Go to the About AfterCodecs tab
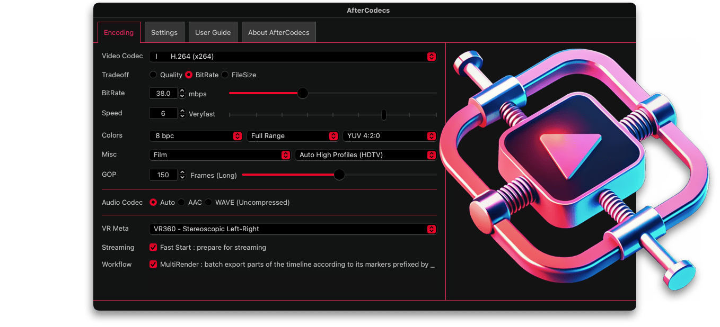This screenshot has width=720, height=327. [279, 33]
